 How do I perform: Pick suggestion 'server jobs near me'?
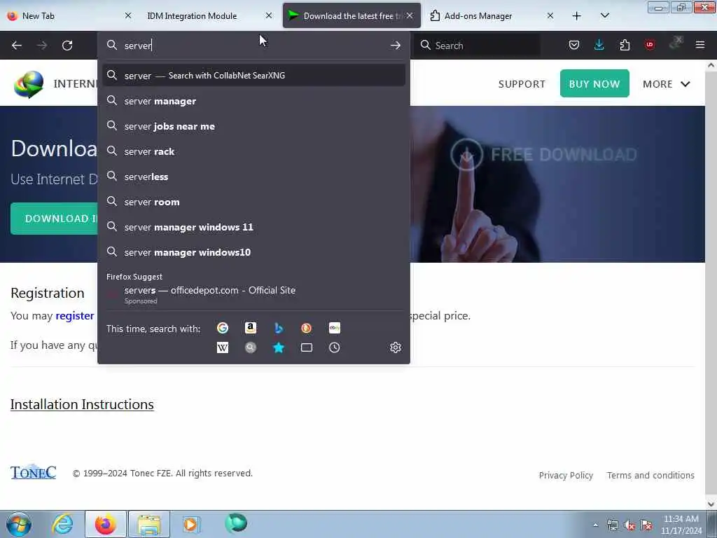coord(253,126)
